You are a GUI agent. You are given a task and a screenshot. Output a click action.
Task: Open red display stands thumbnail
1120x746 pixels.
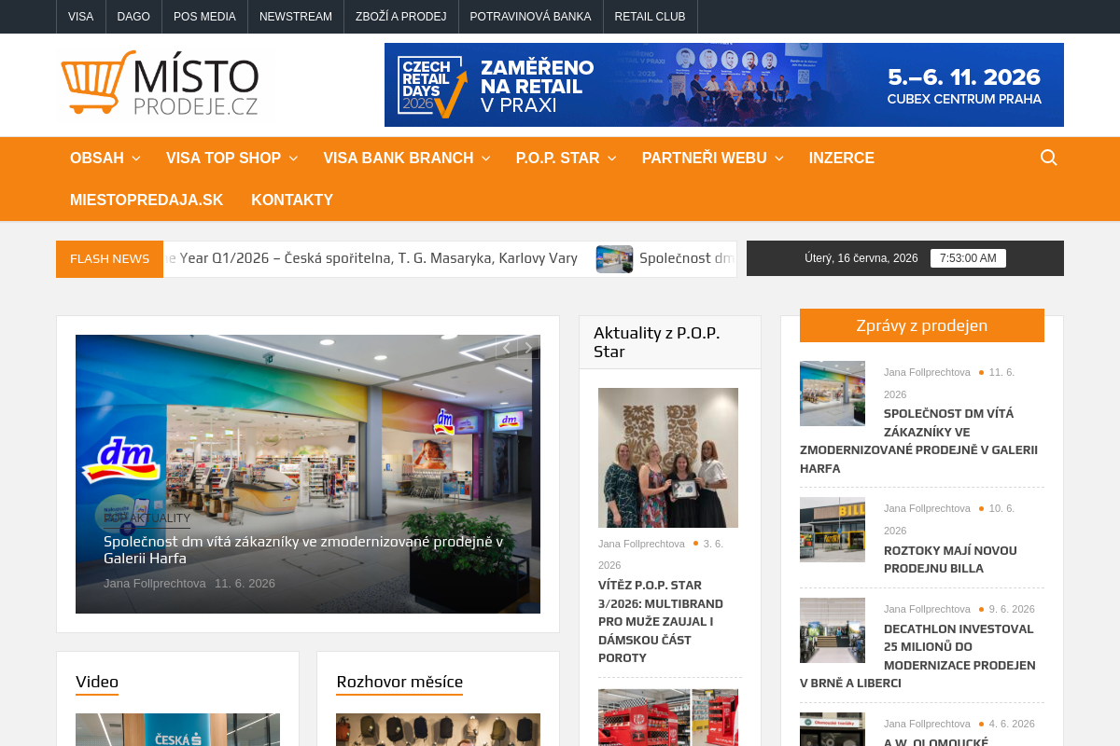[x=668, y=717]
